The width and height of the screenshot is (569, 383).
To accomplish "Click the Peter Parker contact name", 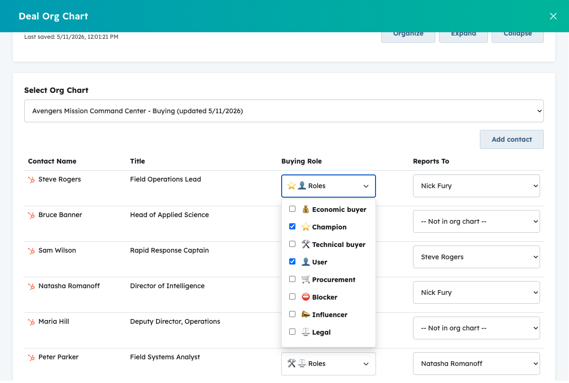I will coord(58,357).
